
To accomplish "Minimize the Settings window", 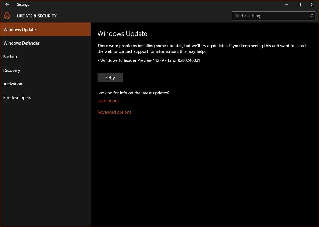I will [x=286, y=4].
